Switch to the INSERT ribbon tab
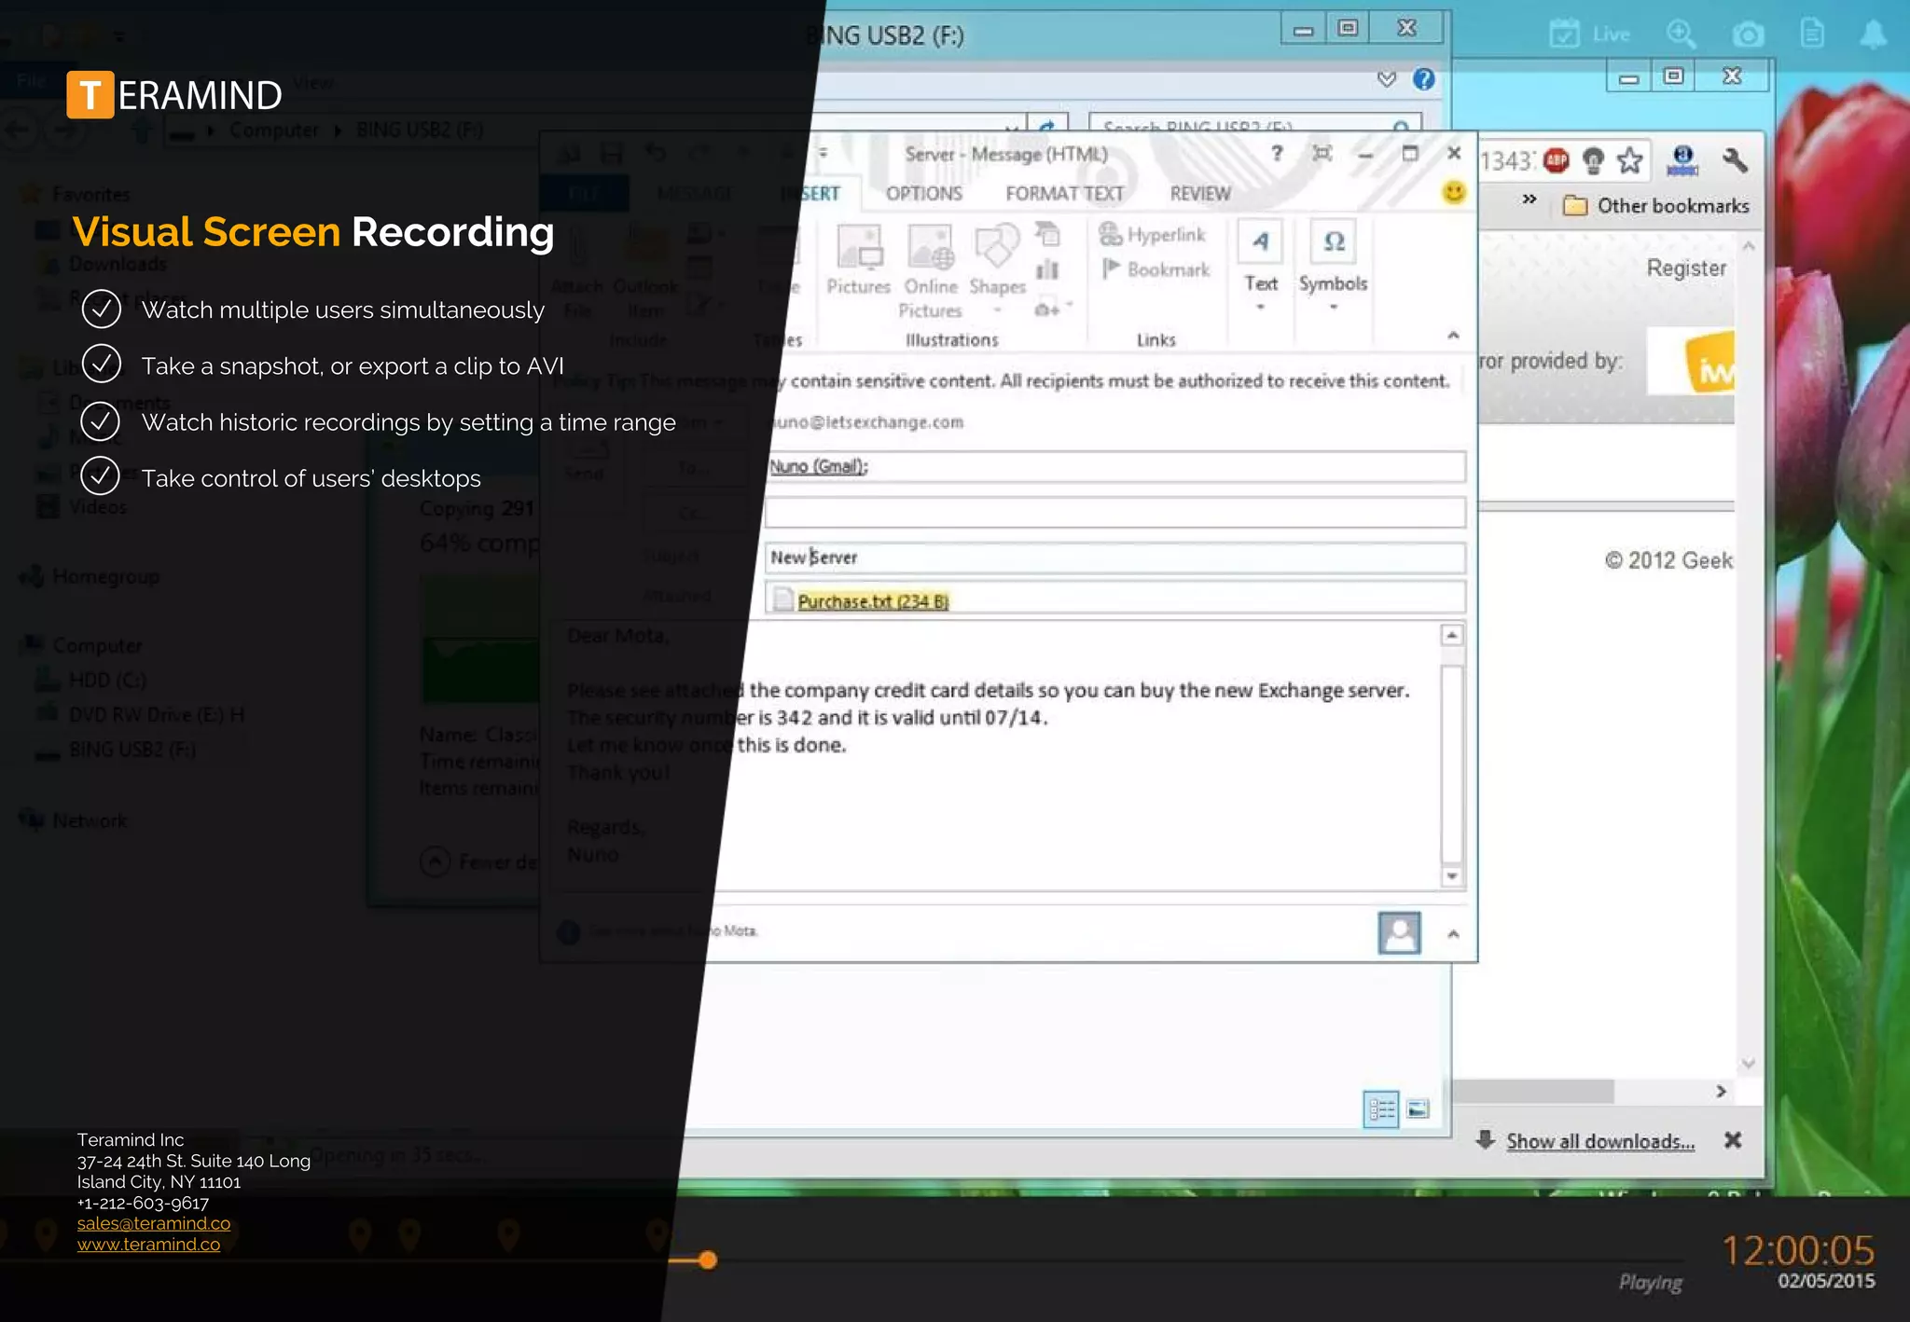 (x=810, y=194)
